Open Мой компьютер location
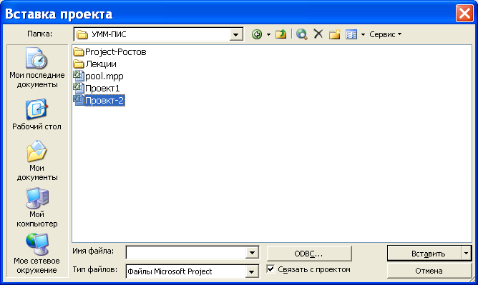 coord(37,208)
